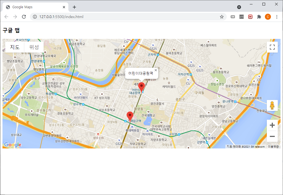Open the Extensions puzzle icon
The height and width of the screenshot is (195, 283).
pos(259,17)
